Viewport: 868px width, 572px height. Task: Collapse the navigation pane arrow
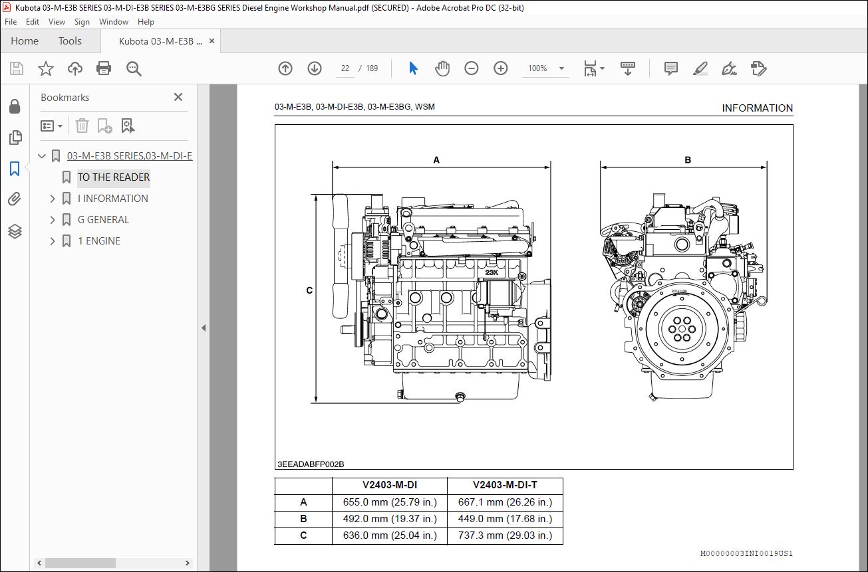pos(204,328)
